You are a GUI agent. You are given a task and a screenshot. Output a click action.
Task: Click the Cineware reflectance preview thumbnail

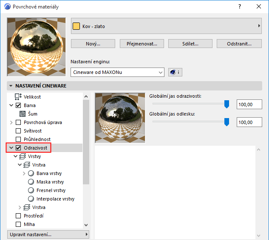point(120,118)
